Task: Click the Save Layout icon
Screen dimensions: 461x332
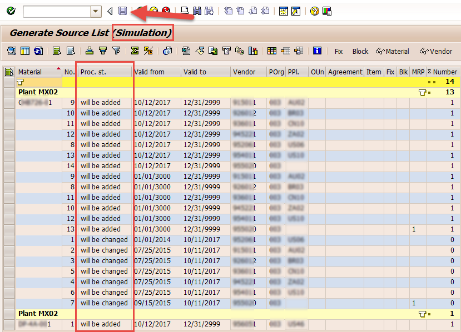Action: 299,51
